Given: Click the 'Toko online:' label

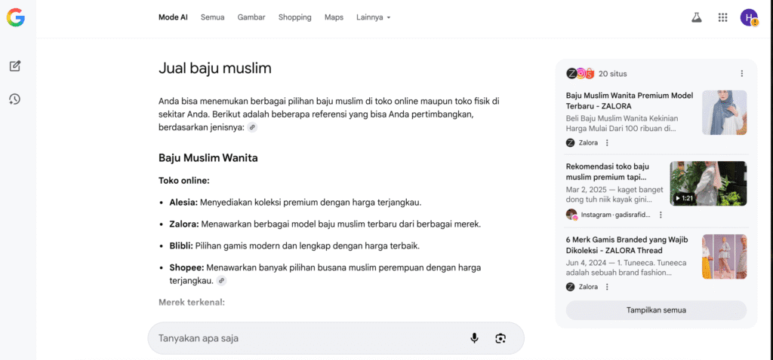Looking at the screenshot, I should (x=184, y=181).
